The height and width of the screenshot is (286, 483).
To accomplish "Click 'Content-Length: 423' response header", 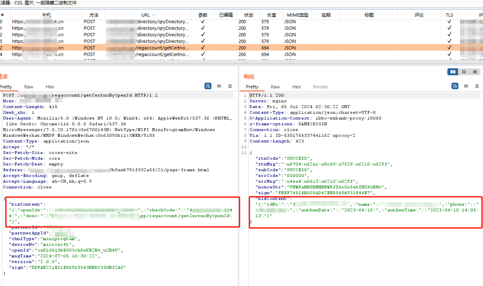I will (277, 141).
